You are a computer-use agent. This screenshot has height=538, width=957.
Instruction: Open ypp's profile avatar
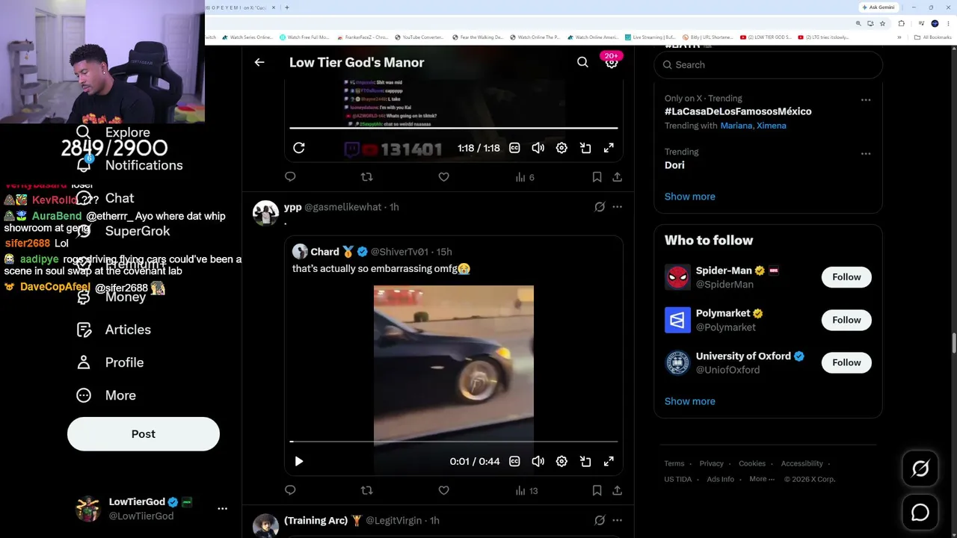[x=265, y=213]
